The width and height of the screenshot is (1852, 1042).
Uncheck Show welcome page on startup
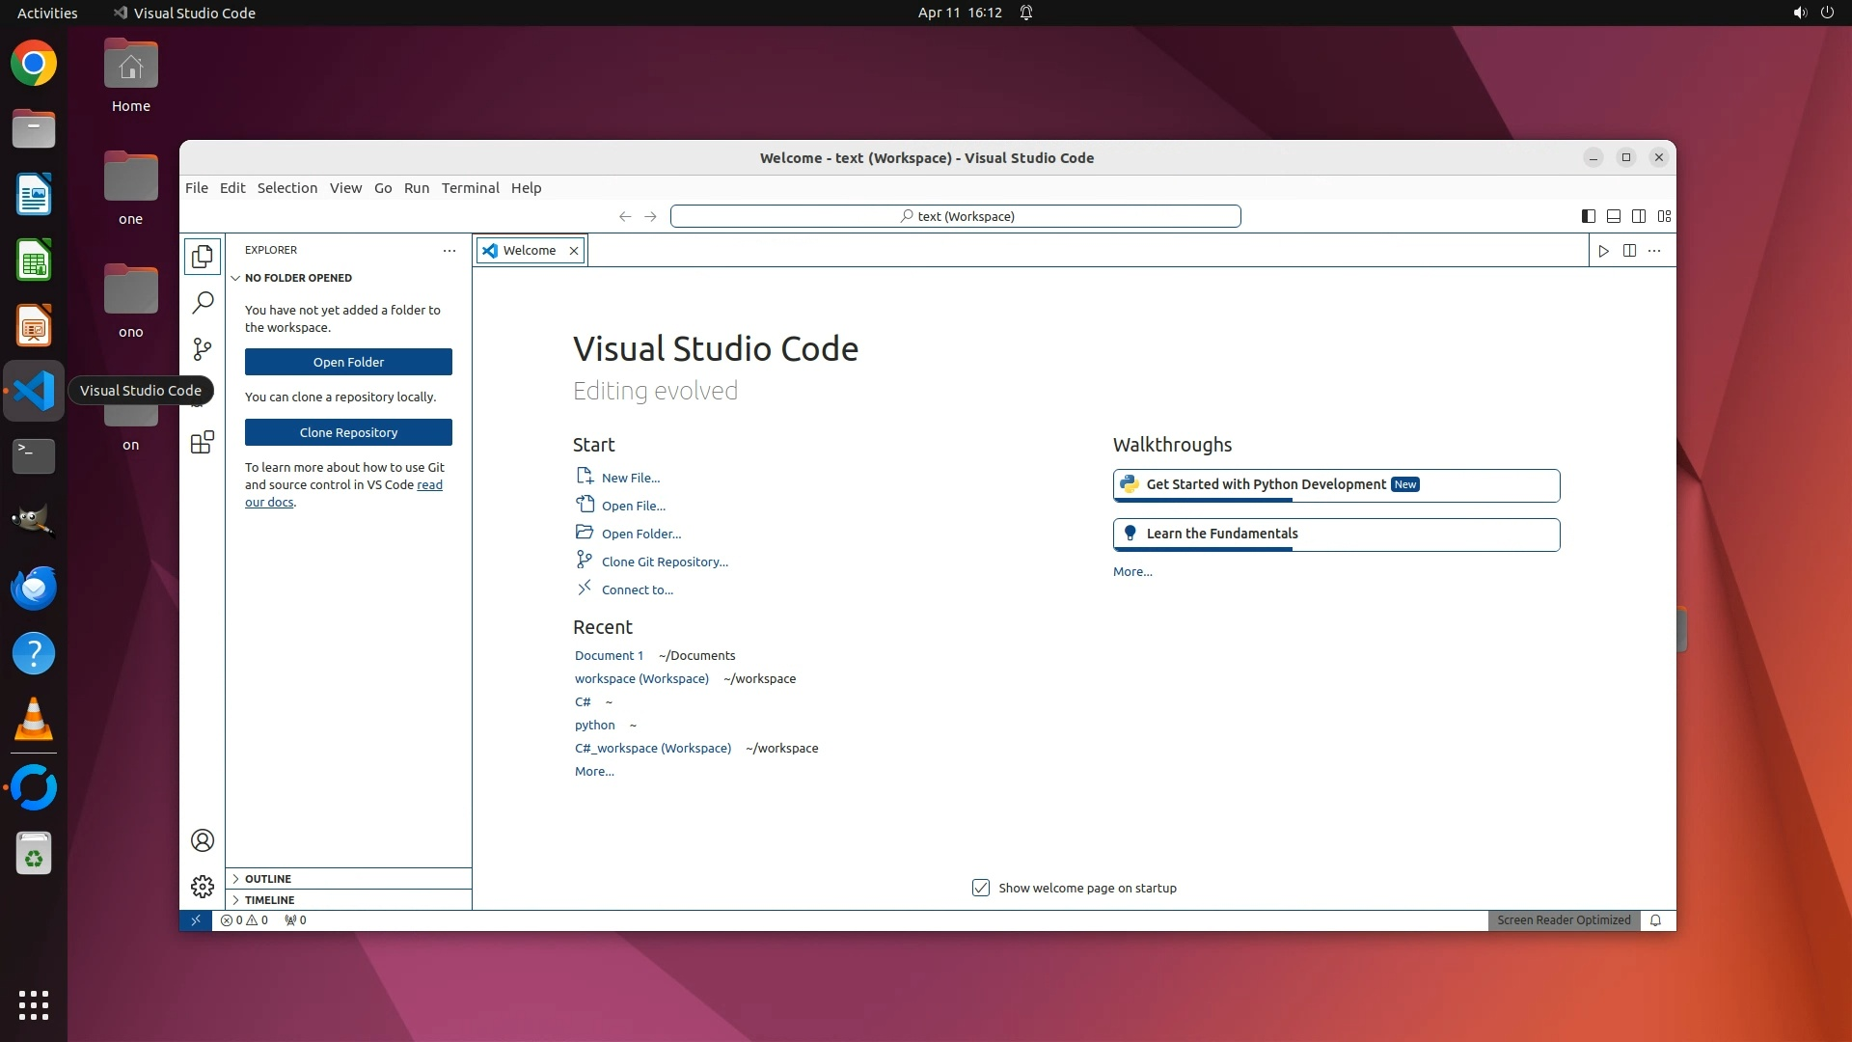click(x=981, y=888)
